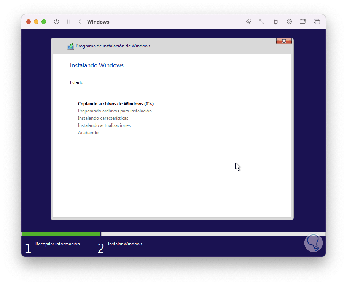Viewport: 347px width, 285px height.
Task: Open USB devices icon
Action: tap(276, 21)
